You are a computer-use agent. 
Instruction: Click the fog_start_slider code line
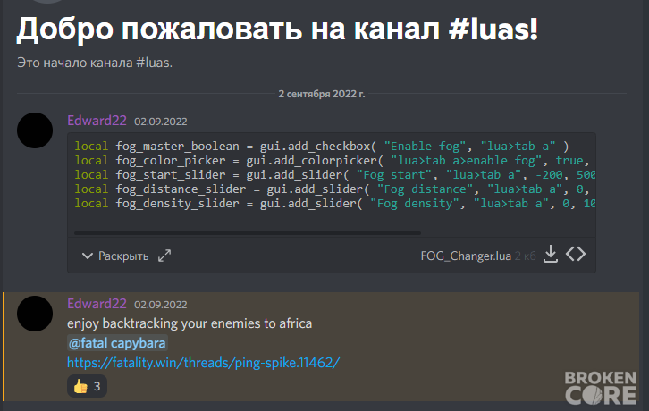(334, 174)
